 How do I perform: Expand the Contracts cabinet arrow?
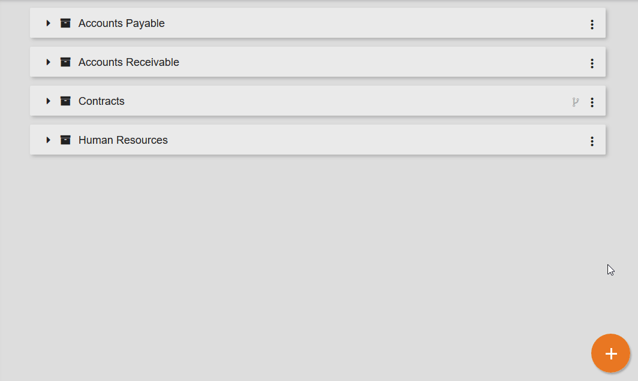(48, 101)
